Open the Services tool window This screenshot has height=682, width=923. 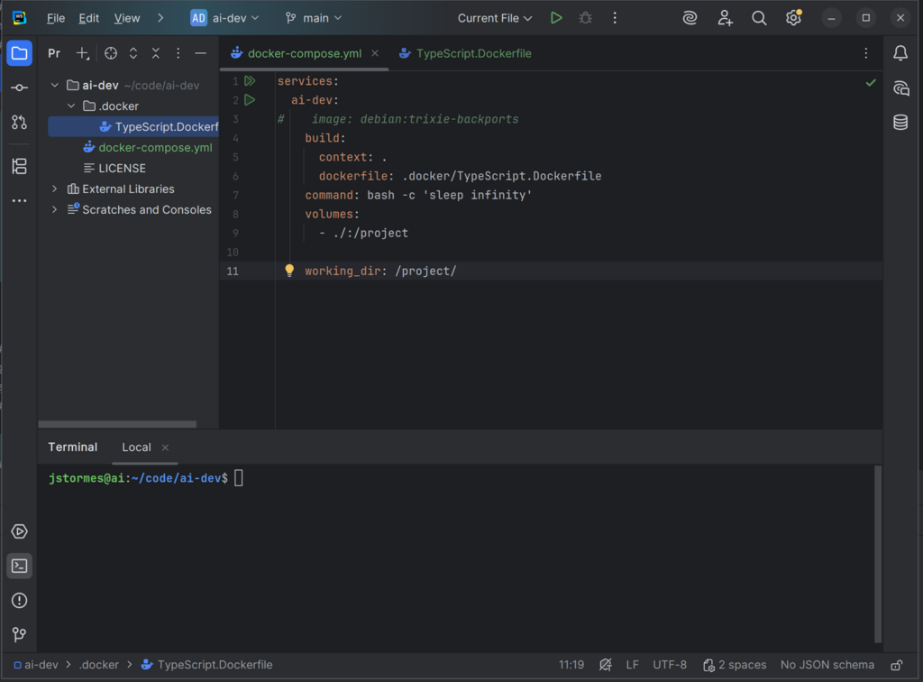[19, 531]
